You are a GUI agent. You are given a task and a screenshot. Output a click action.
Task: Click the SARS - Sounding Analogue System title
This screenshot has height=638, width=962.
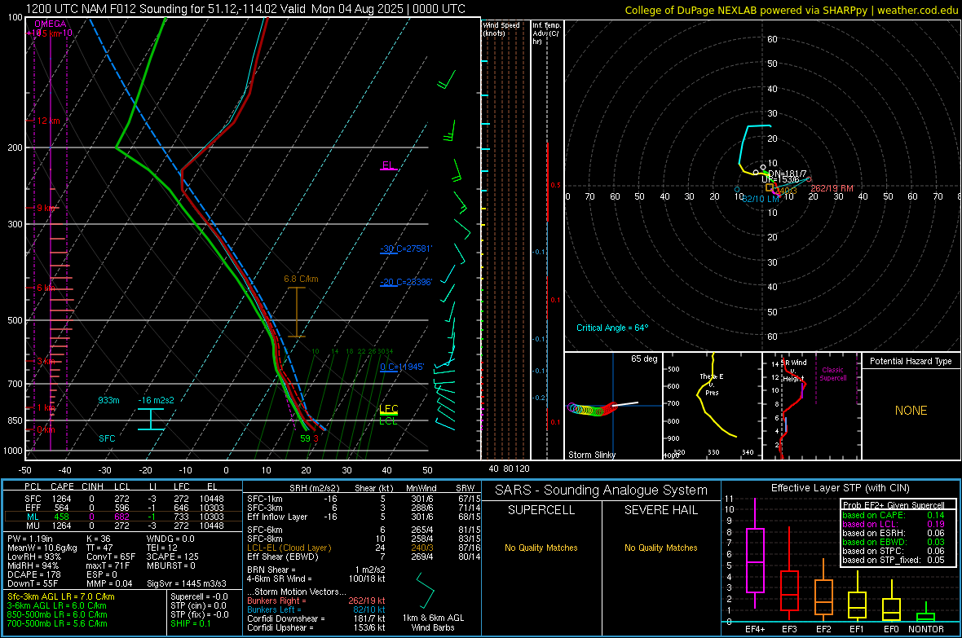tap(601, 491)
